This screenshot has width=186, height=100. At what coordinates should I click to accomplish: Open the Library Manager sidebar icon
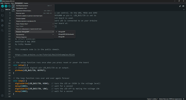click(x=2, y=20)
